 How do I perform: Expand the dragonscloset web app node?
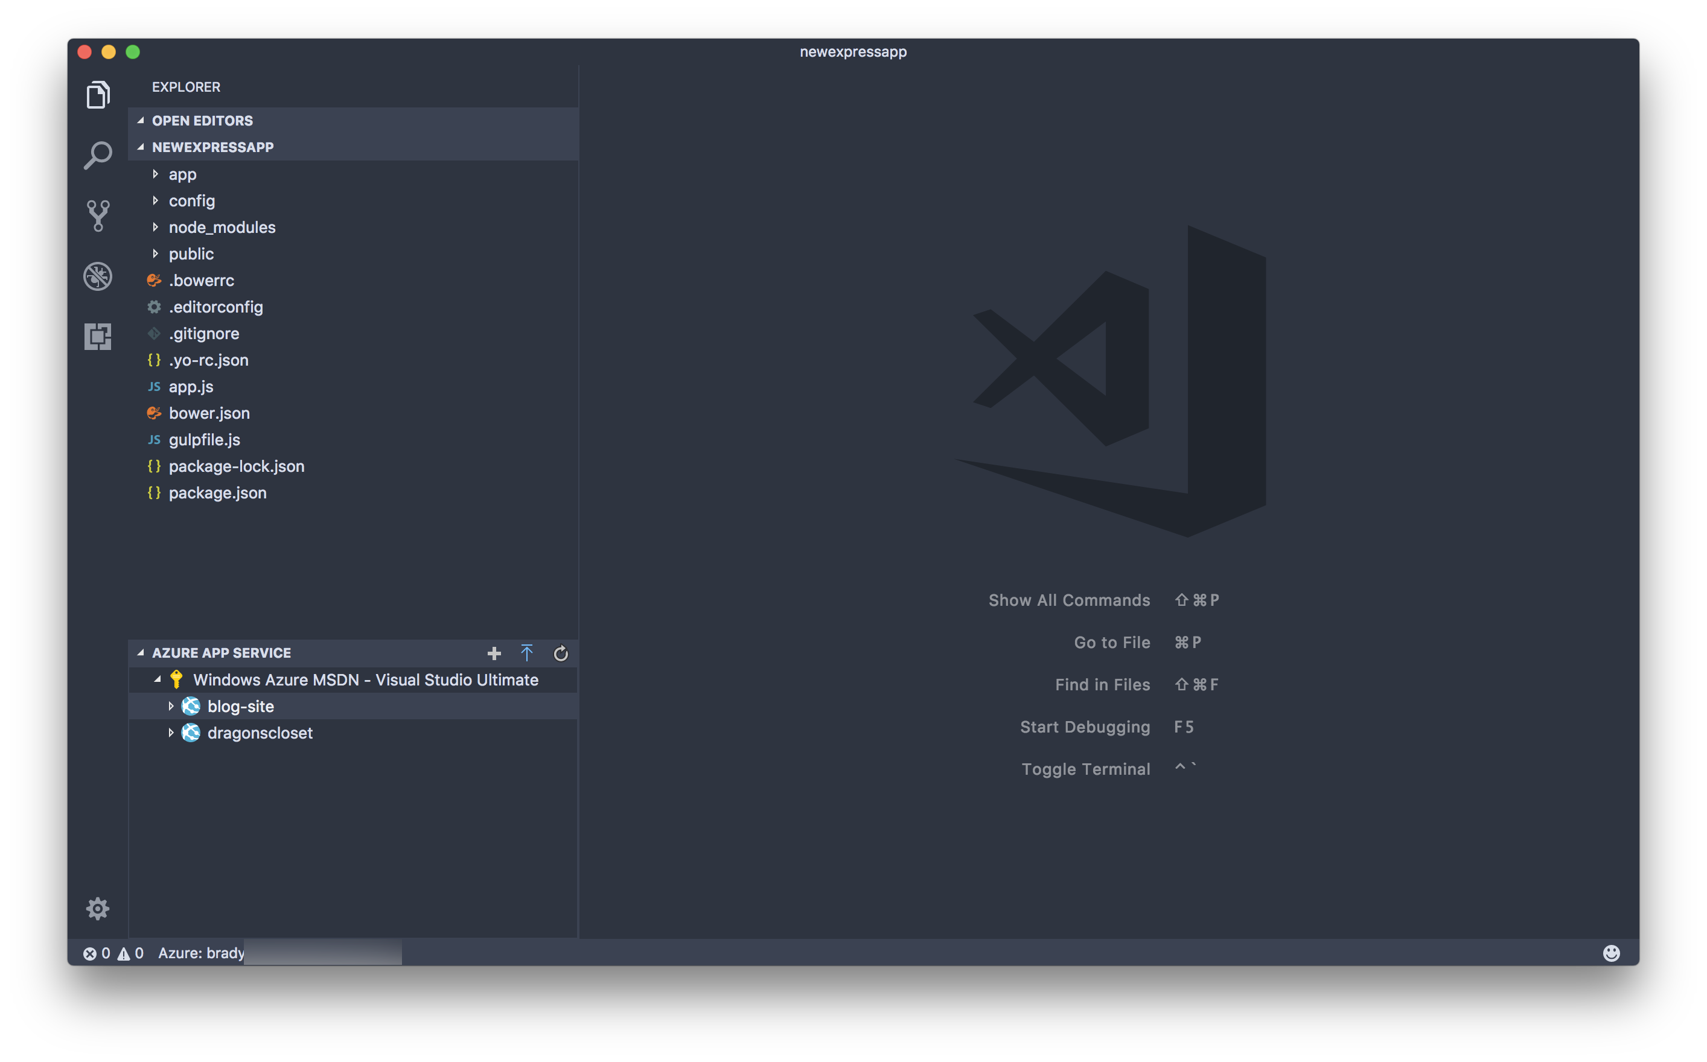tap(171, 733)
